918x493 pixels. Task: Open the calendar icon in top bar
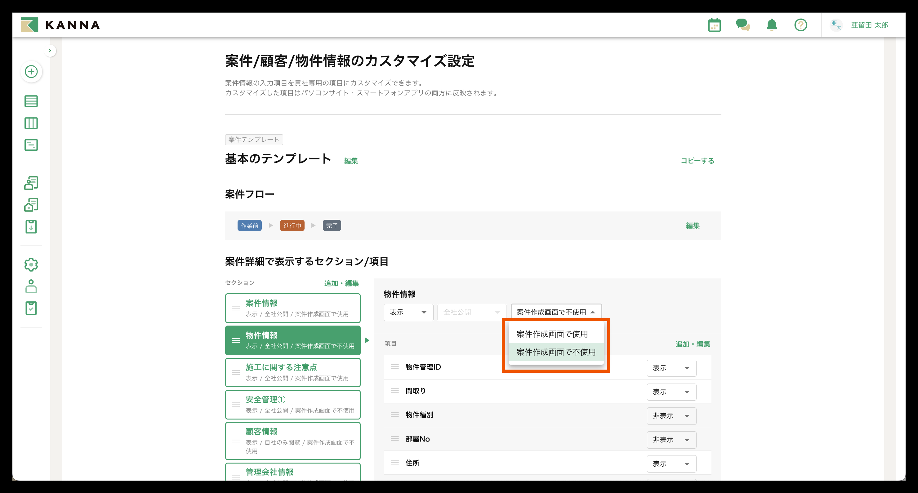pyautogui.click(x=714, y=24)
